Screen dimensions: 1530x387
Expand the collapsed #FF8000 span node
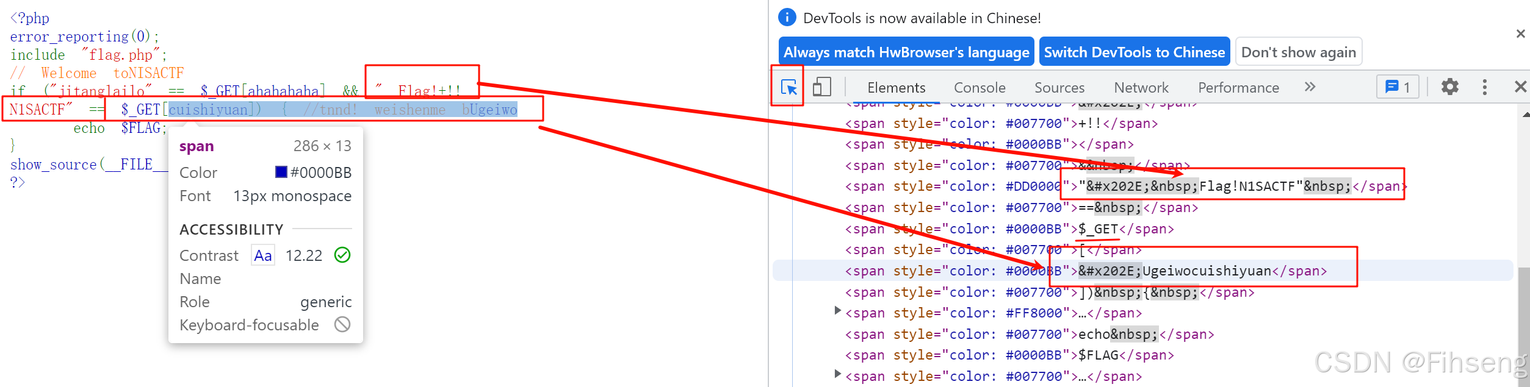[x=837, y=311]
